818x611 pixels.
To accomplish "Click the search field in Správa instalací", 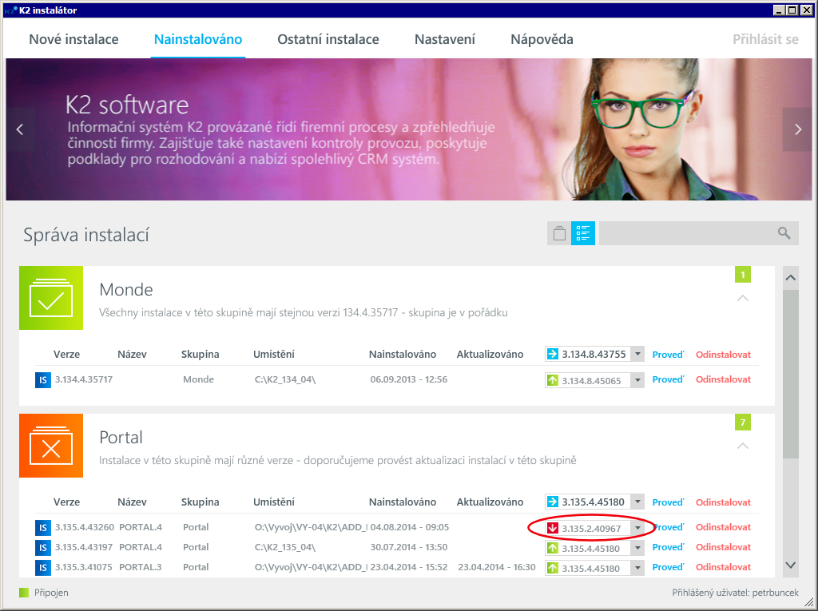I will pos(698,233).
